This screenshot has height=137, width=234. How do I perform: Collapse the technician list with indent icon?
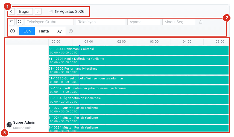click(11, 22)
